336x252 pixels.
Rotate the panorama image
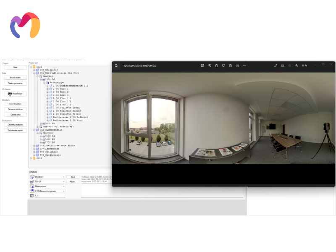210,66
